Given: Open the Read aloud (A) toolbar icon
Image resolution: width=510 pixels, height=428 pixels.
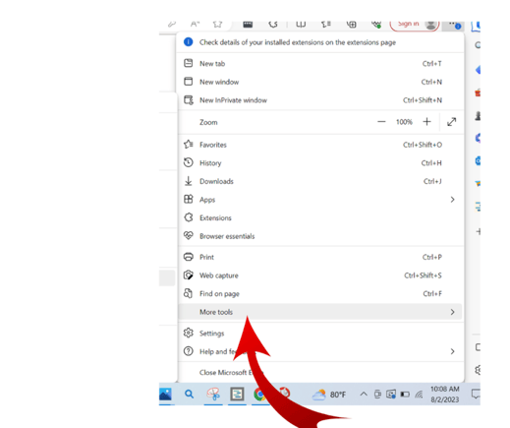Looking at the screenshot, I should tap(195, 24).
